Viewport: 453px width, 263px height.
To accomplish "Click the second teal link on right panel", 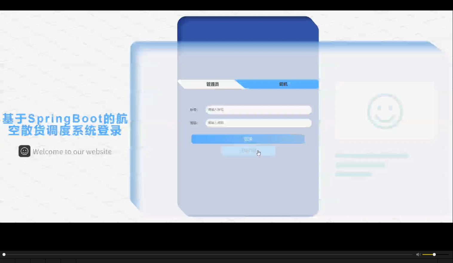I will coord(360,164).
